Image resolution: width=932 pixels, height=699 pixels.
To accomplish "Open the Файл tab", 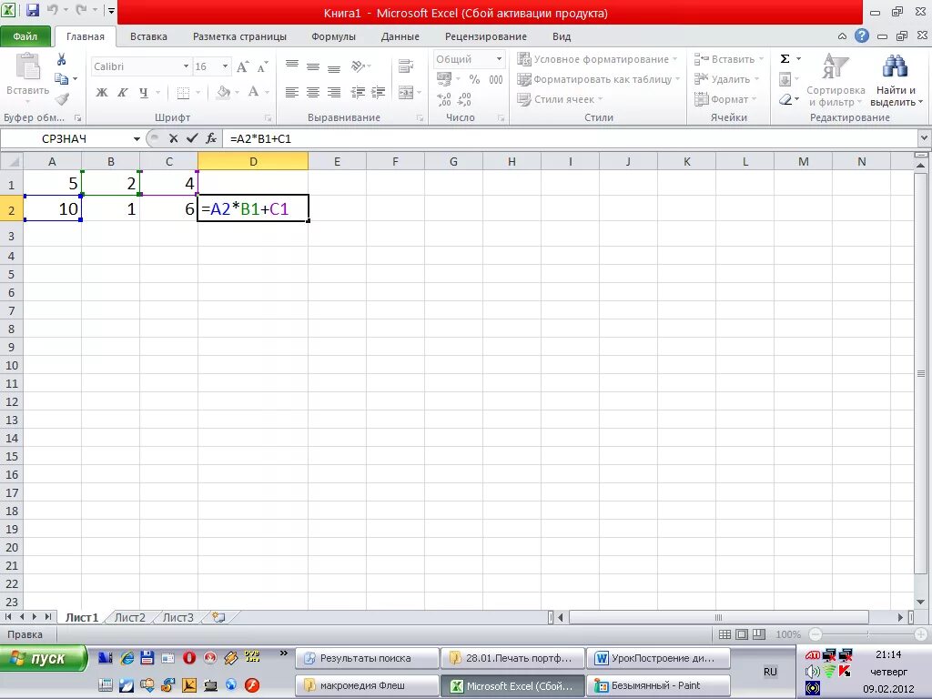I will (x=25, y=36).
